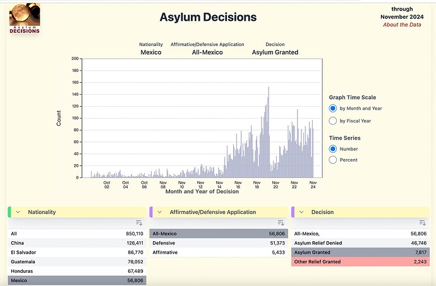
Task: Select by Month and Year time scale
Action: point(332,108)
